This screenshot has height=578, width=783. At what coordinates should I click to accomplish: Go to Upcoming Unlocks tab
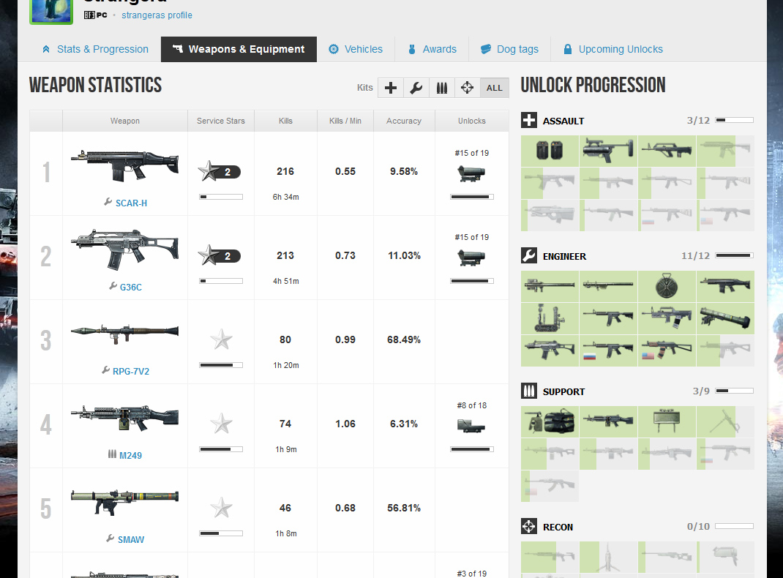(x=612, y=49)
